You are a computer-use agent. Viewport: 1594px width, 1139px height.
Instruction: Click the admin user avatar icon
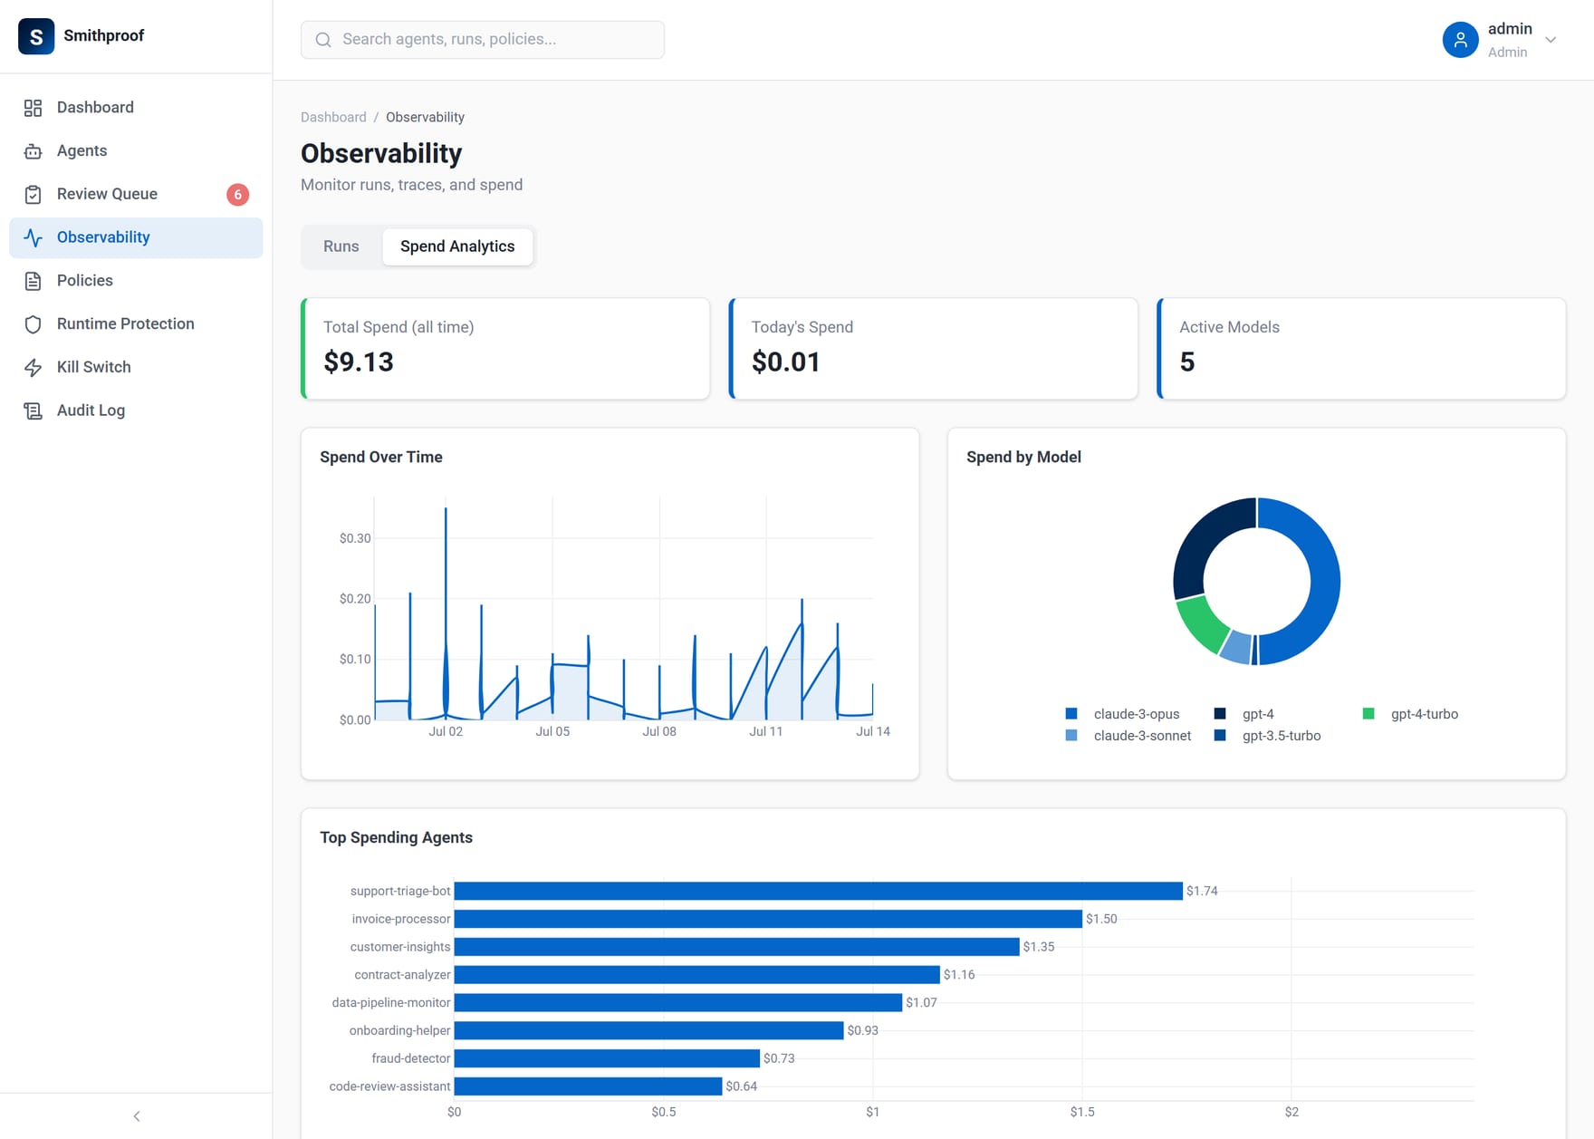point(1460,40)
